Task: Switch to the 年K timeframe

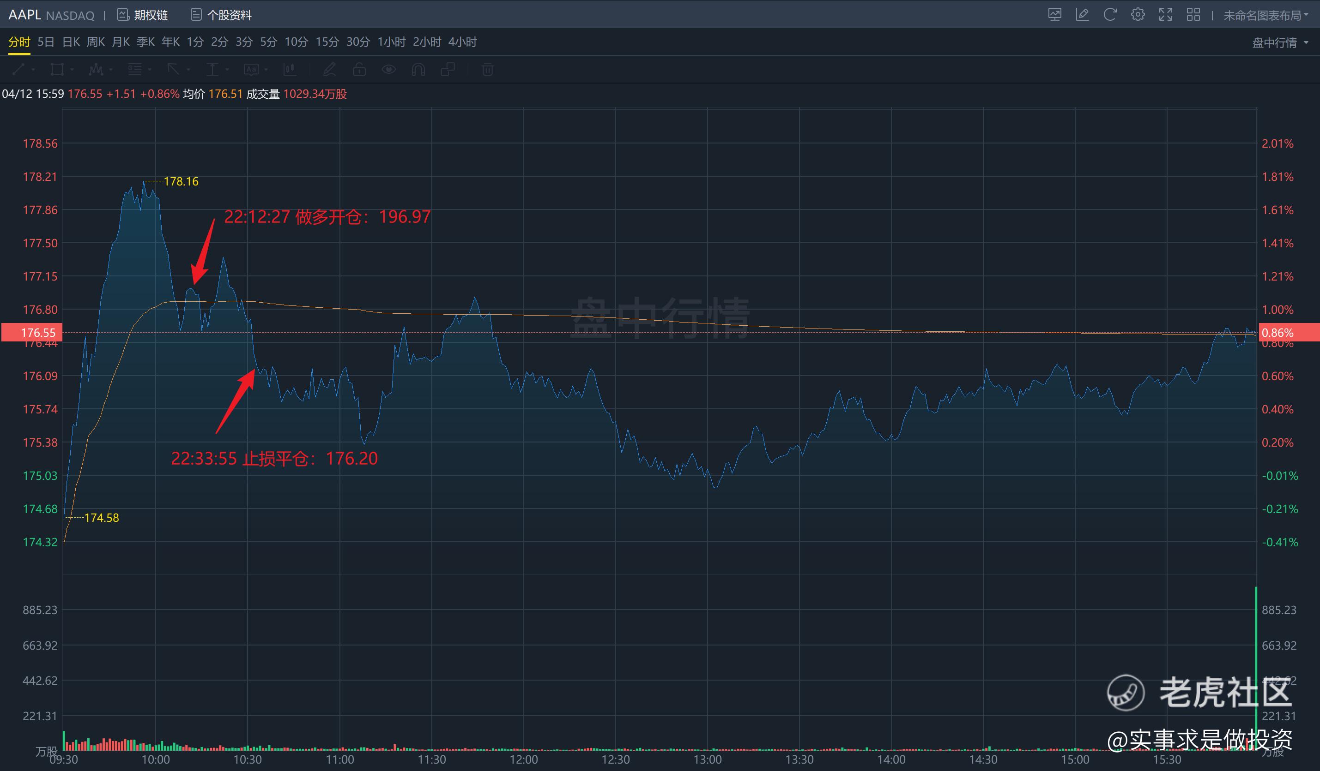Action: click(170, 42)
